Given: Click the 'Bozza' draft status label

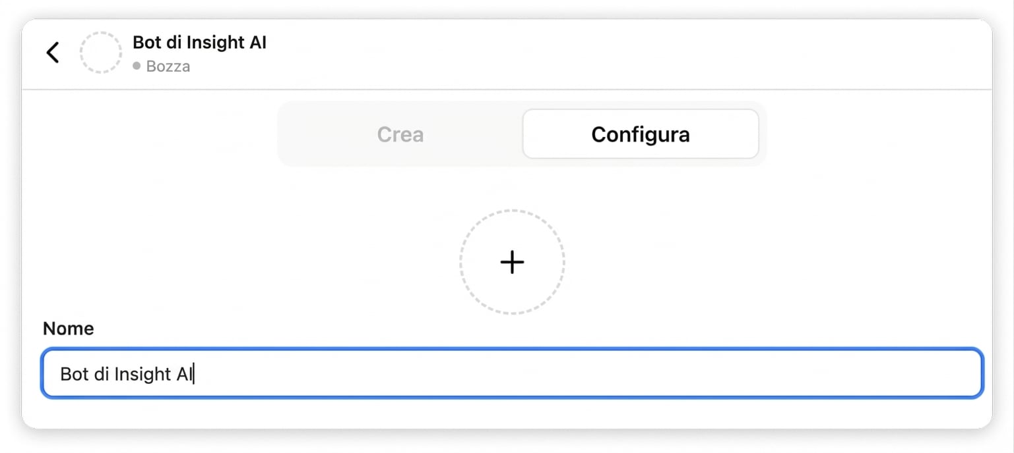Looking at the screenshot, I should coord(168,66).
